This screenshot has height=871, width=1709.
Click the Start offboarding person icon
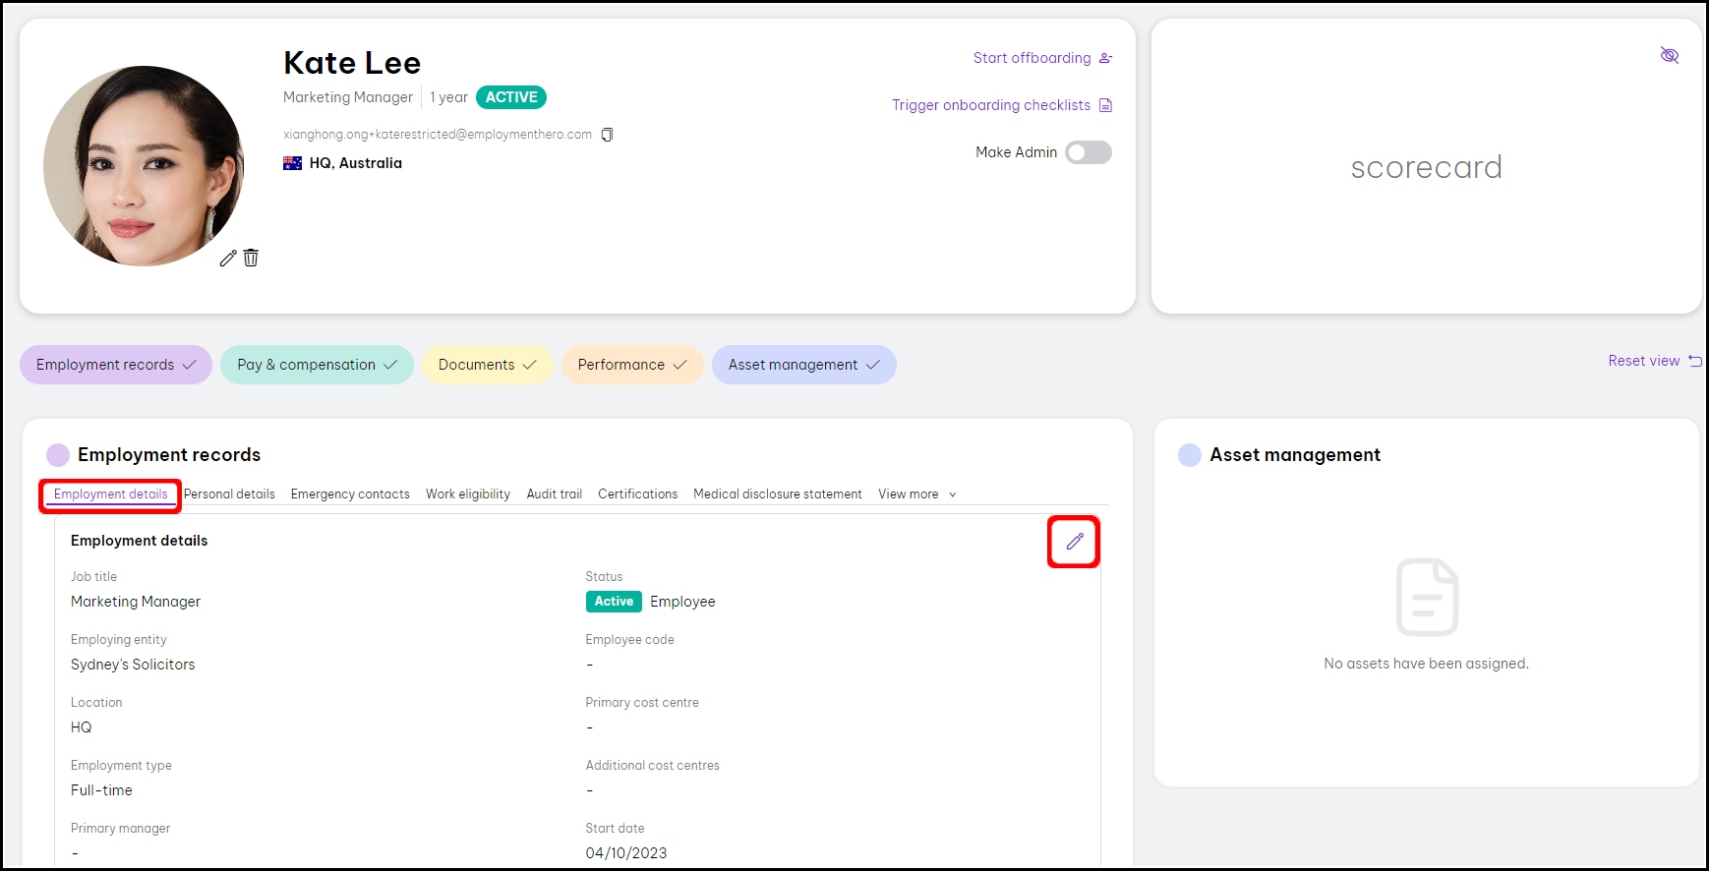[x=1105, y=59]
